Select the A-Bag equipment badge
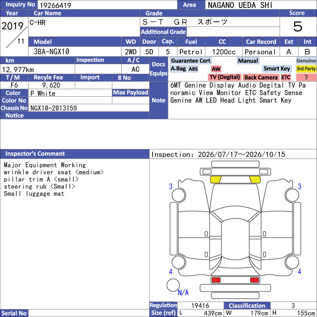Screen dimensions: 317x317 point(178,69)
